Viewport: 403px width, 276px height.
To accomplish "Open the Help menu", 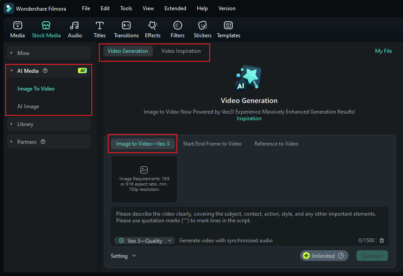I will click(202, 8).
